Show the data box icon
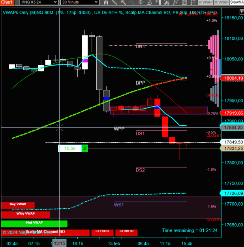Image resolution: width=244 pixels, height=247 pixels. tap(149, 2)
